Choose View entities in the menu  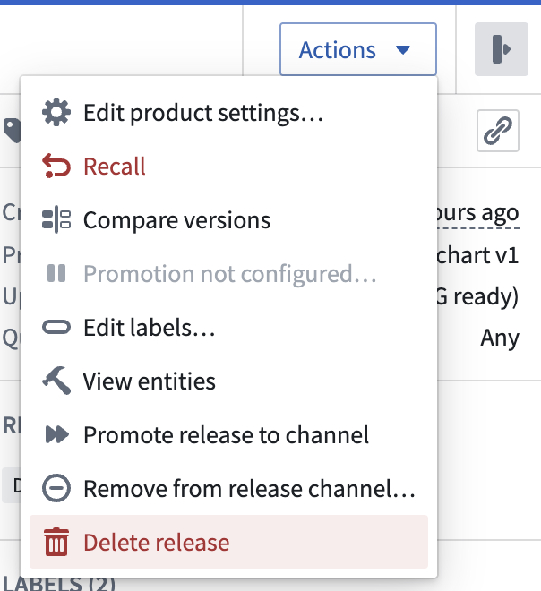coord(228,381)
